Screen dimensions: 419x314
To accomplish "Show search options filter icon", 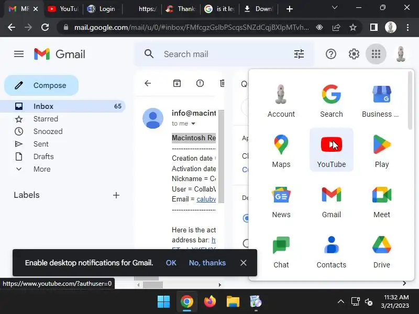I will [x=299, y=54].
